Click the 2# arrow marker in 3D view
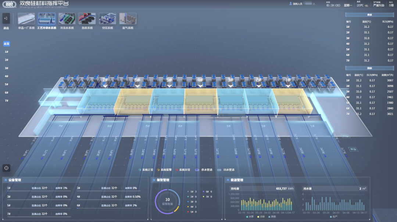397x222 pixels. point(258,86)
